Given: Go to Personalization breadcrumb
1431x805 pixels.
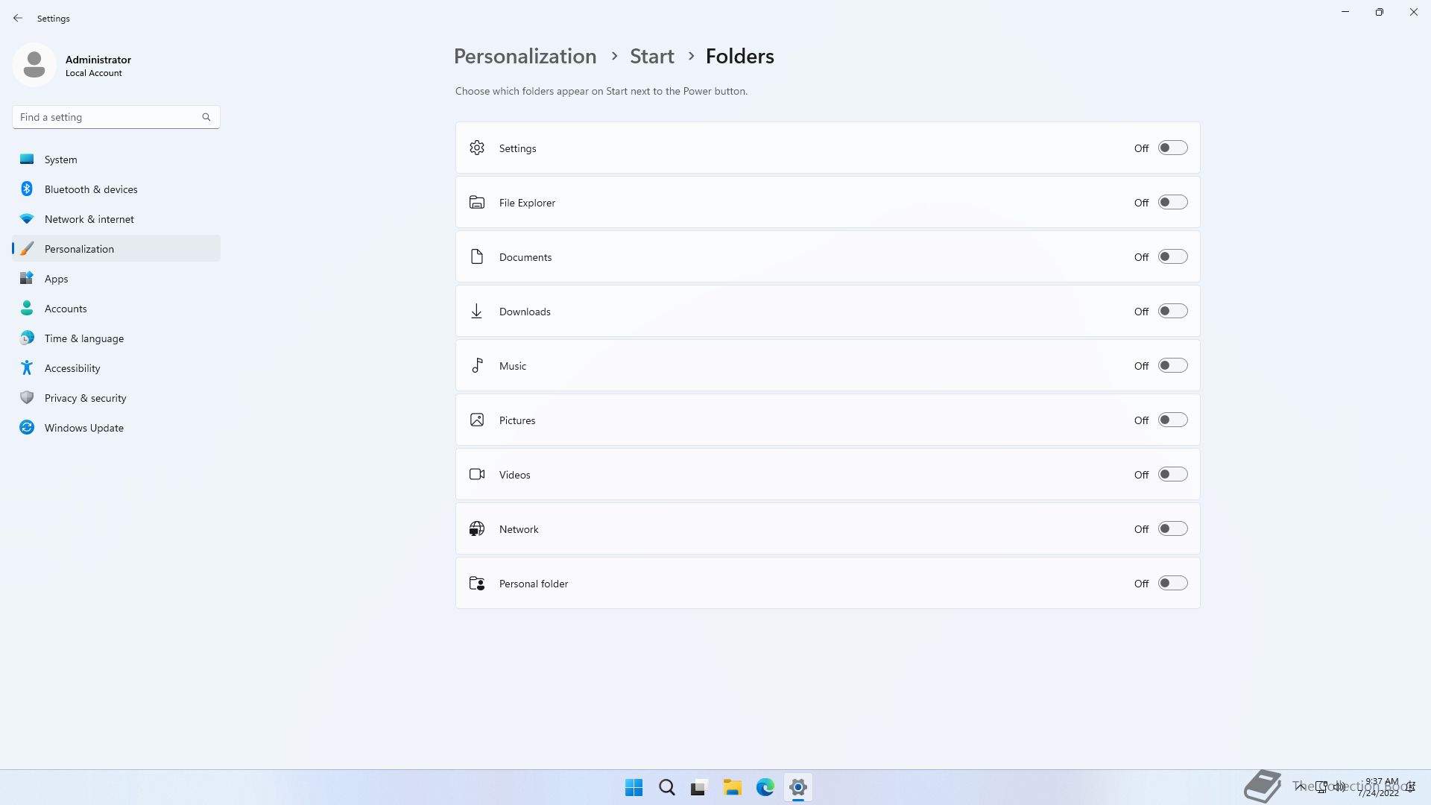Looking at the screenshot, I should click(525, 57).
